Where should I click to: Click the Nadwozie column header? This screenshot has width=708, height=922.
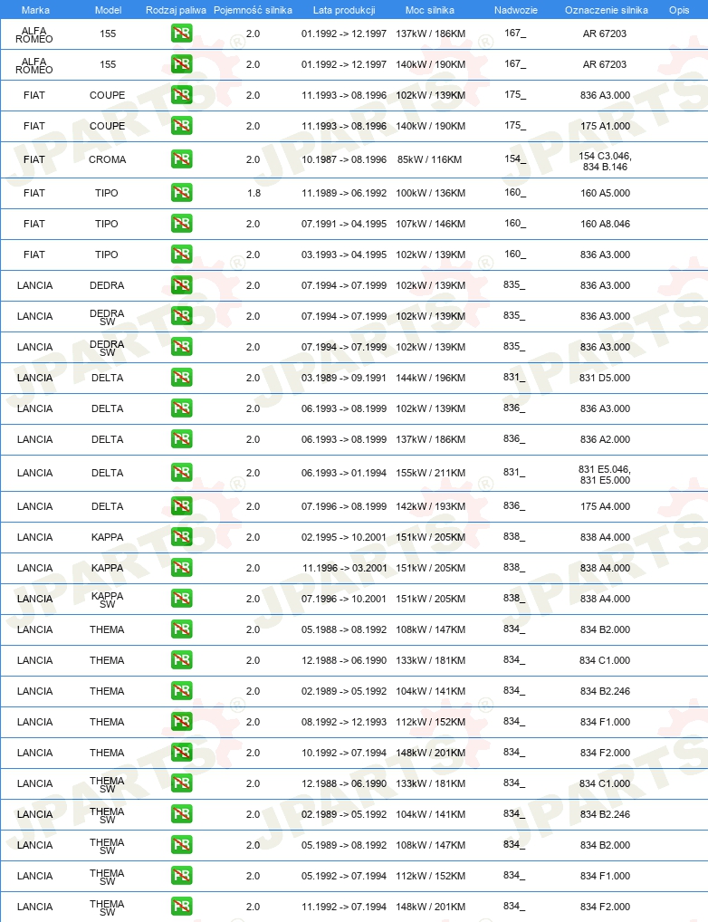click(x=516, y=10)
